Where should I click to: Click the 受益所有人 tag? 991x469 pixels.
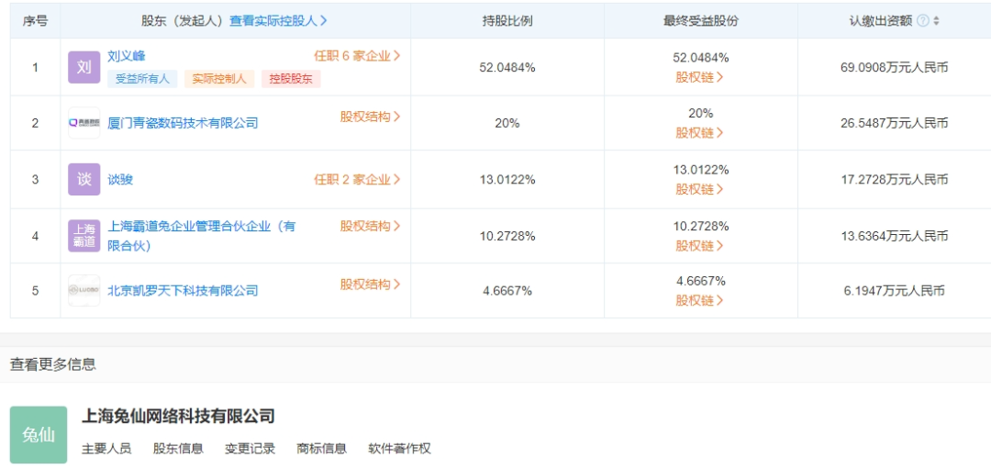pyautogui.click(x=142, y=79)
